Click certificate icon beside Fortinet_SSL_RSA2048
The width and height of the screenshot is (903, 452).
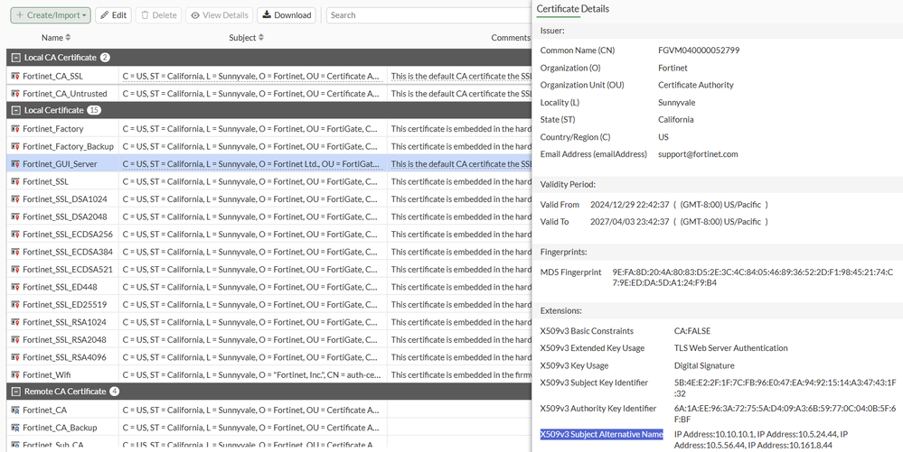click(x=15, y=340)
